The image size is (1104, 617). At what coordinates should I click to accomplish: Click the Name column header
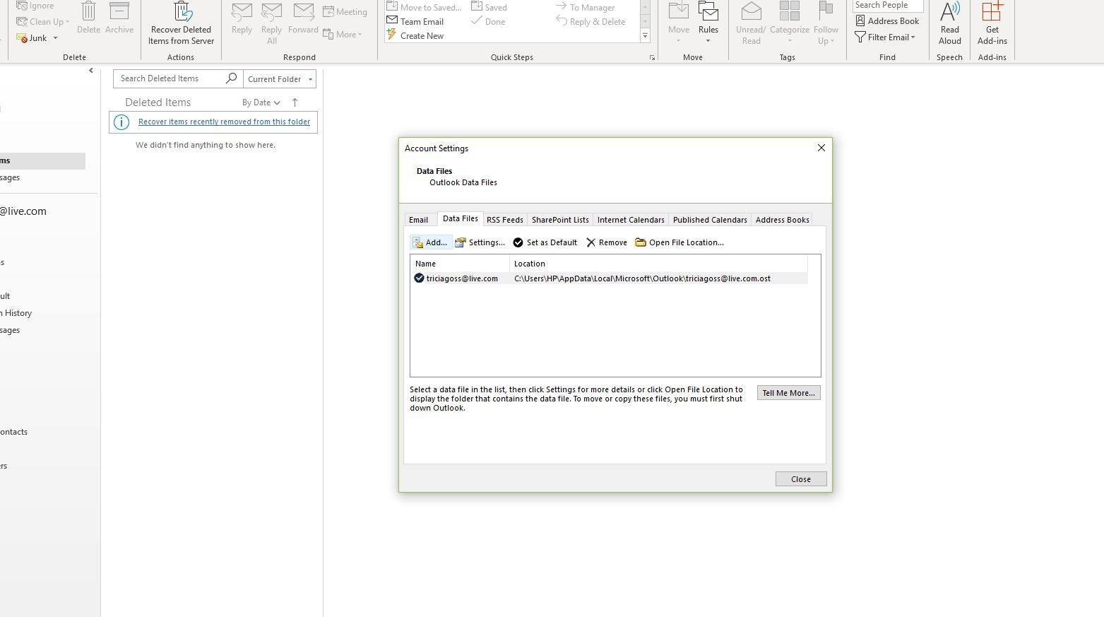tap(460, 264)
